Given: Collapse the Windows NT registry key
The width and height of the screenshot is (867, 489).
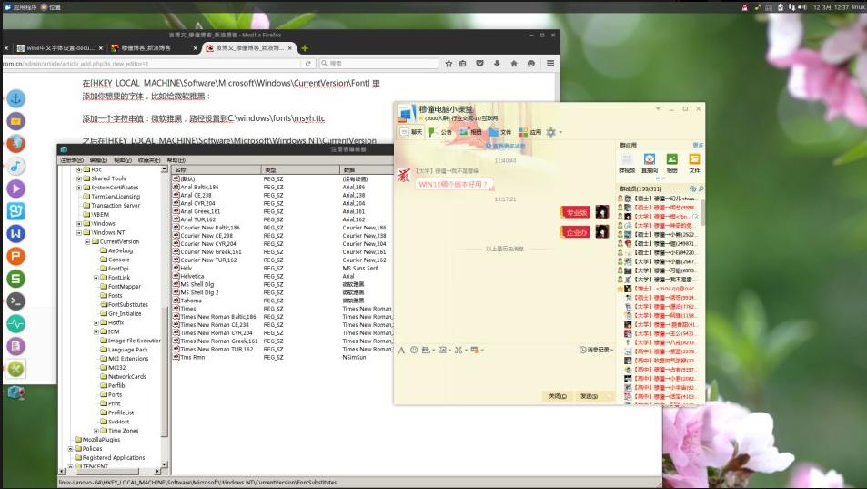Looking at the screenshot, I should [79, 233].
